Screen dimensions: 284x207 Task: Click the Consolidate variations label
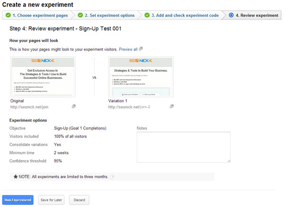pyautogui.click(x=28, y=144)
